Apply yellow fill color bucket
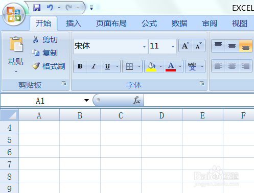Viewport: 254px width, 193px height. point(151,66)
